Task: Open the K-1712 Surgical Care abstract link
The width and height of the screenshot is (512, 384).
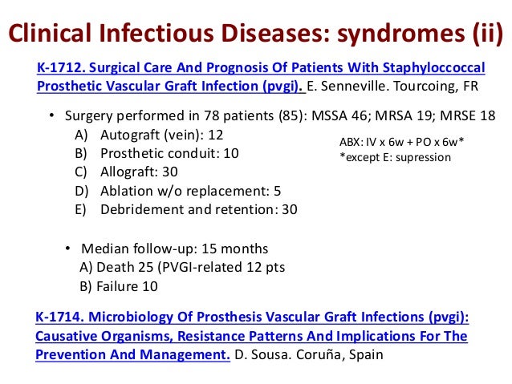Action: 261,69
